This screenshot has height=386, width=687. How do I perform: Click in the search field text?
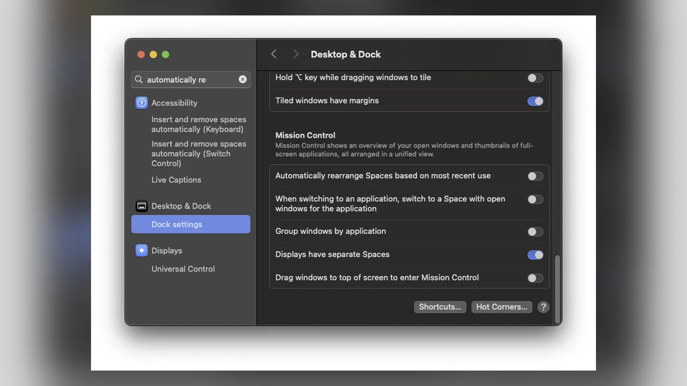[176, 80]
